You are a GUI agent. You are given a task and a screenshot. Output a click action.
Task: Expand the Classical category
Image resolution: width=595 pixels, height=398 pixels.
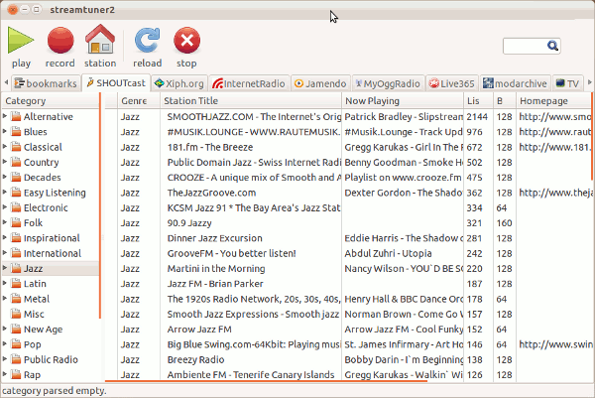tap(5, 146)
